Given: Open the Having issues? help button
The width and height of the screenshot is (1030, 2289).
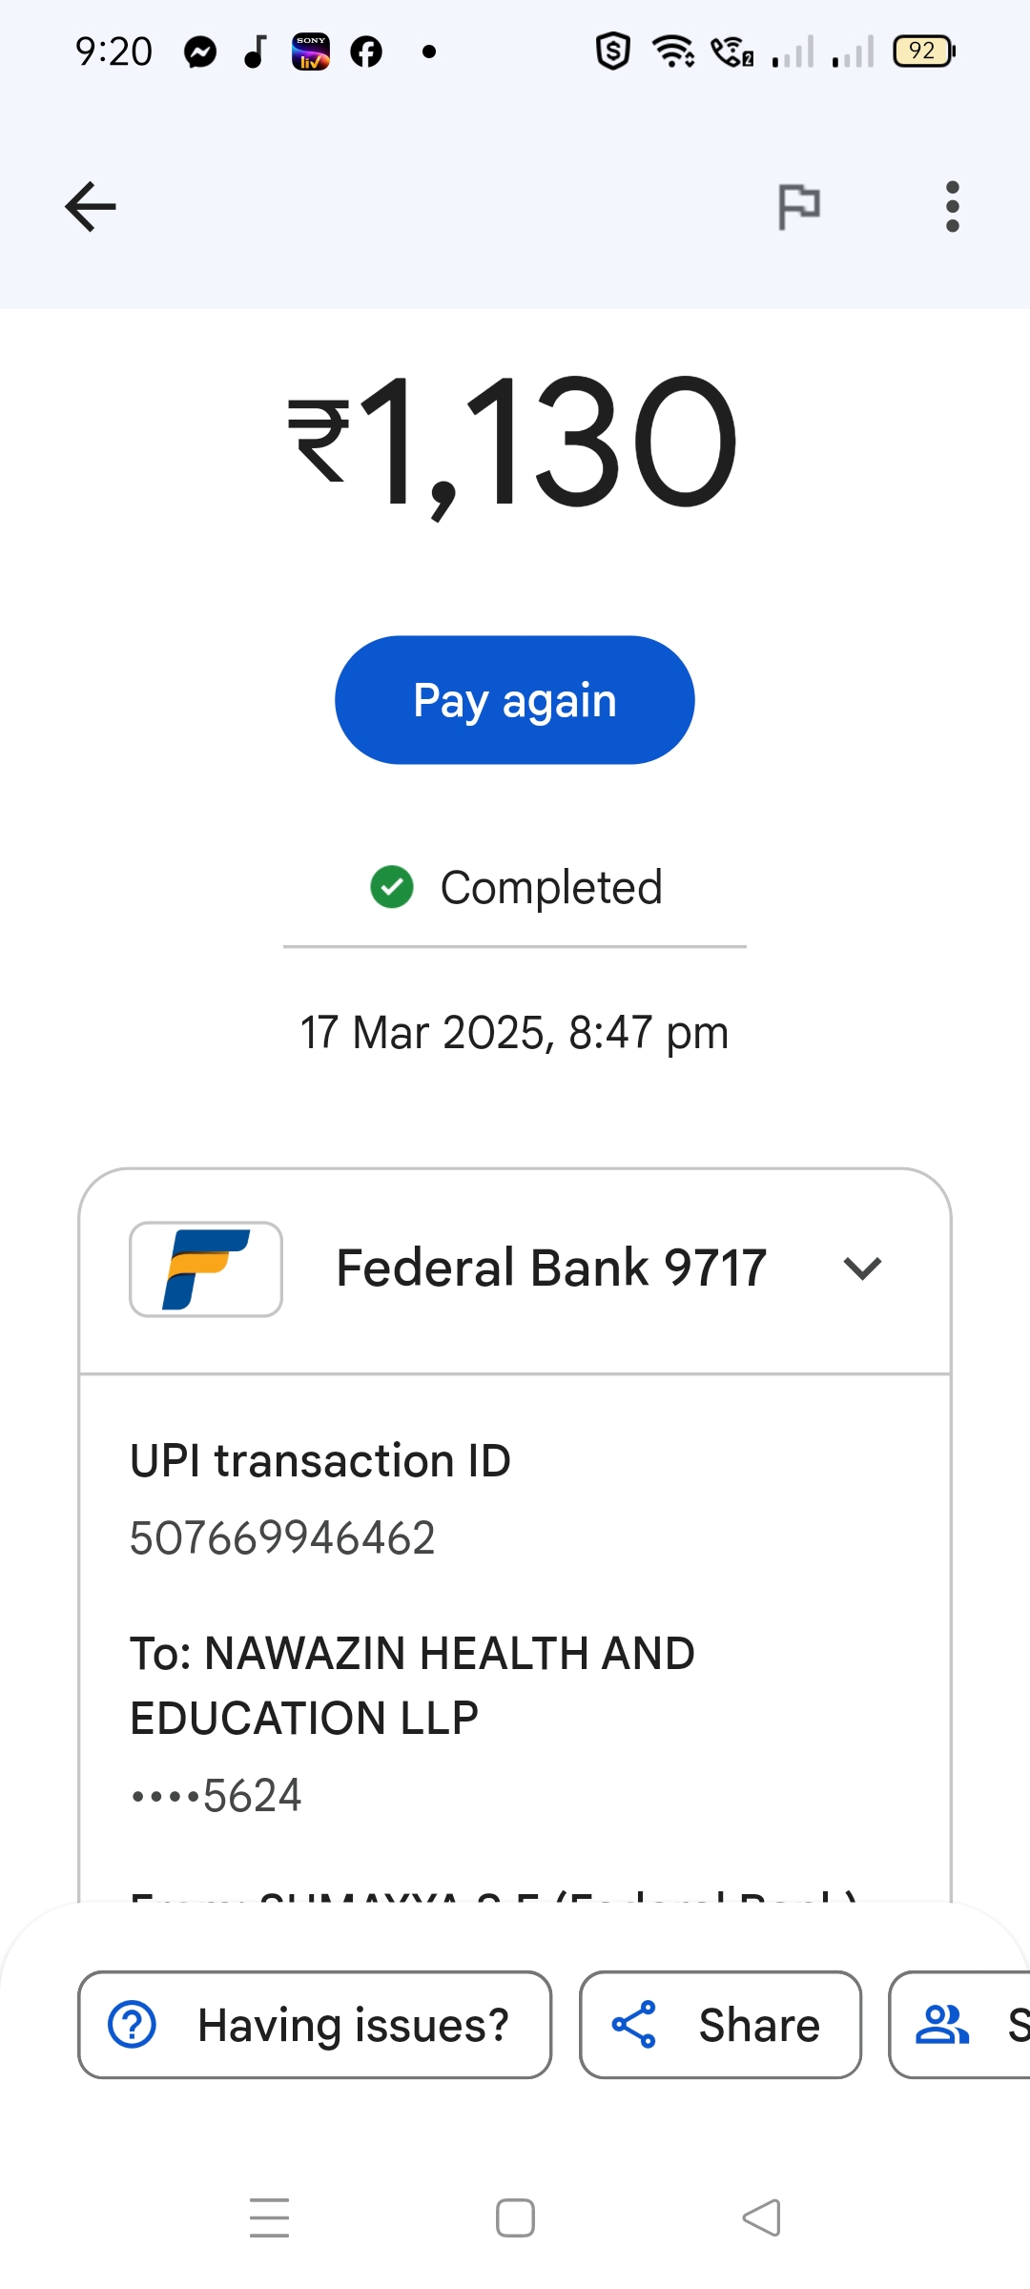Looking at the screenshot, I should pyautogui.click(x=315, y=2025).
